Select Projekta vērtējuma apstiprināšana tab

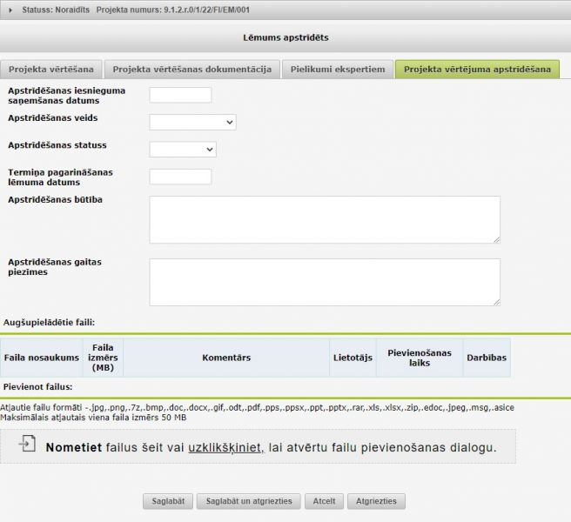(x=477, y=70)
